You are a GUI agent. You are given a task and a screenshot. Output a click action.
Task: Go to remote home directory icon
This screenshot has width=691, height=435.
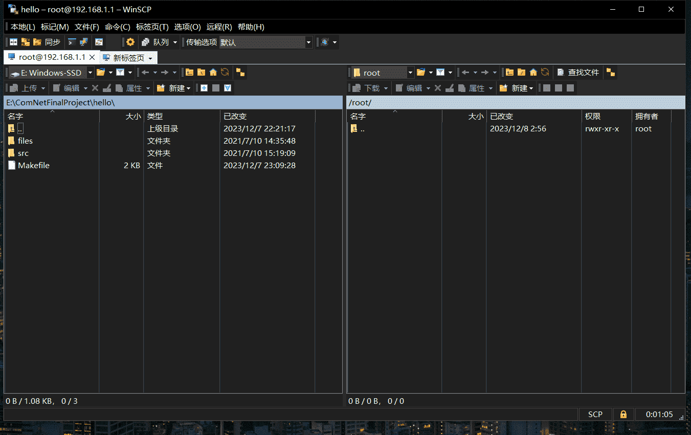point(533,73)
